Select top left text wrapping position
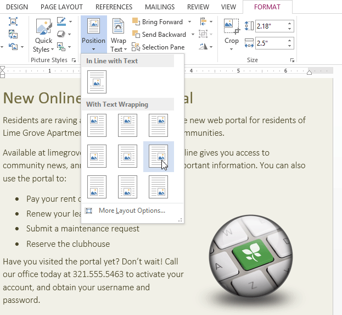The width and height of the screenshot is (342, 315). click(97, 125)
